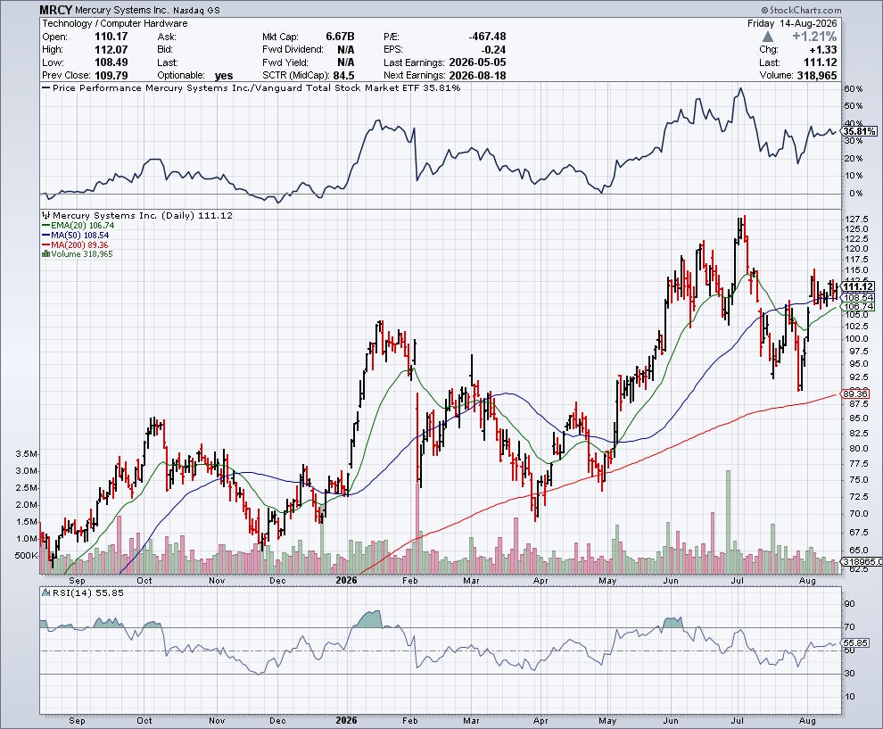Click the 127.5 price axis label
Viewport: 883px width, 729px height.
857,220
